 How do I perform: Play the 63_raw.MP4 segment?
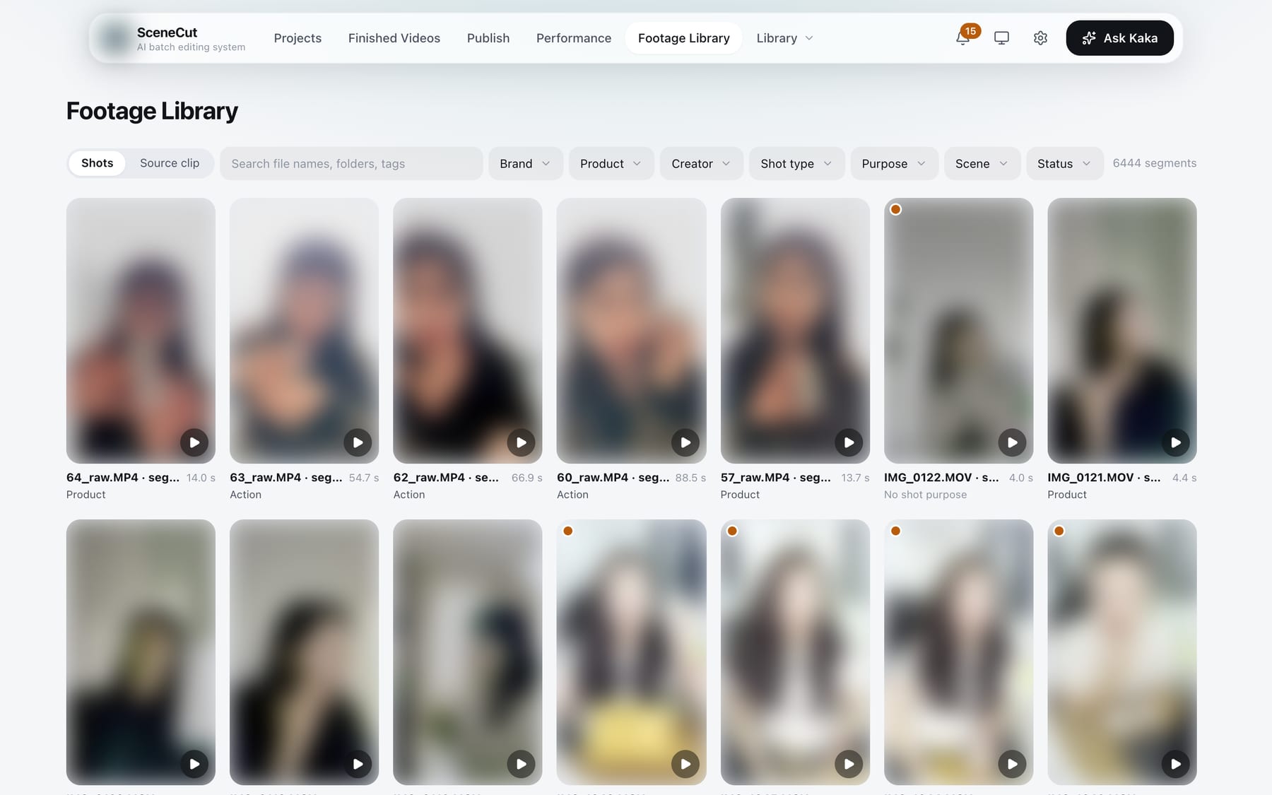[x=358, y=442]
